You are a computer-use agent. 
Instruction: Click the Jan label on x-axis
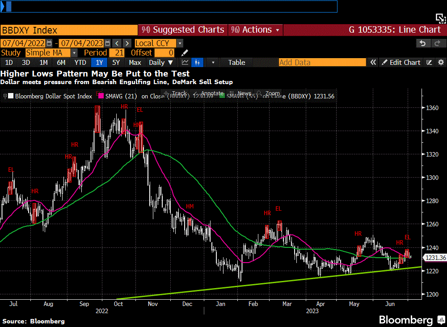pyautogui.click(x=220, y=304)
